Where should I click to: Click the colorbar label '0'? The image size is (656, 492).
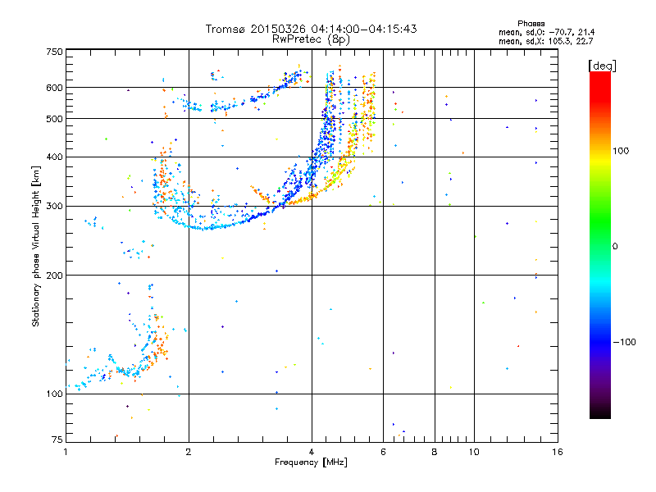point(615,247)
